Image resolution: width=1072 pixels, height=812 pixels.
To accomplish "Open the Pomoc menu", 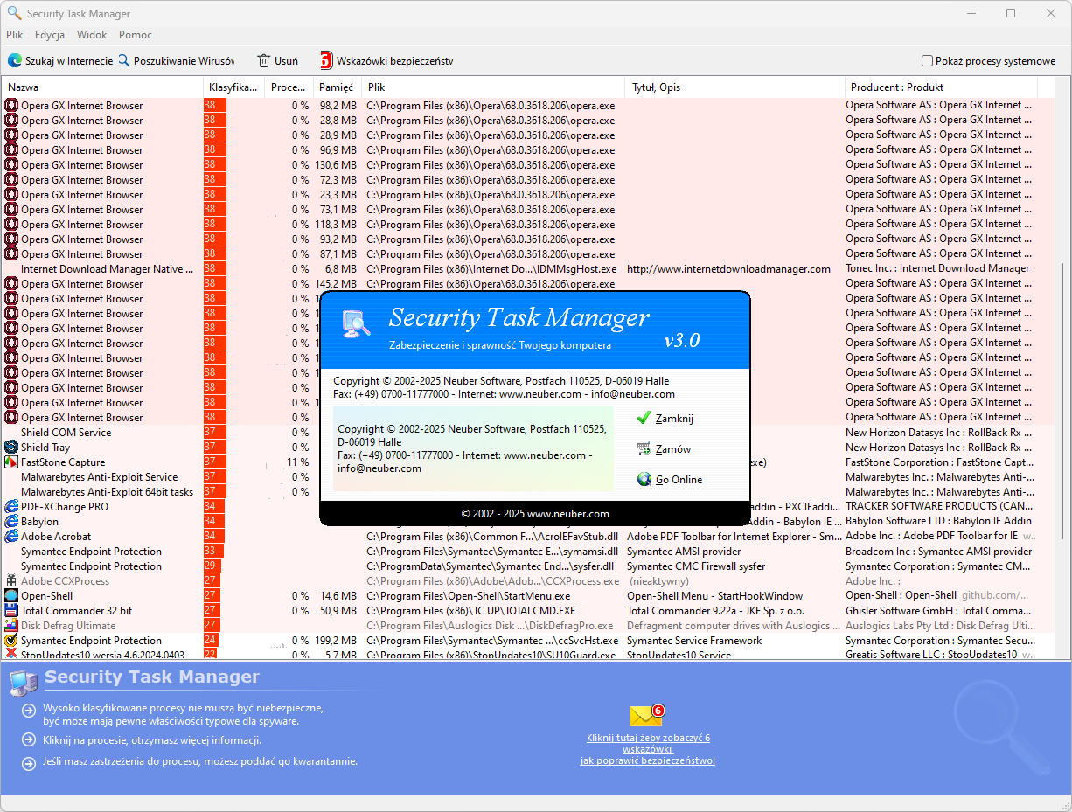I will [136, 35].
